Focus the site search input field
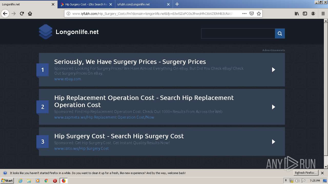The image size is (328, 184). tap(238, 33)
